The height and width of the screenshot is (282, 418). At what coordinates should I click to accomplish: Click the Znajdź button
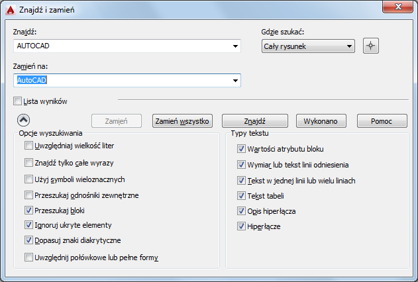tap(255, 121)
